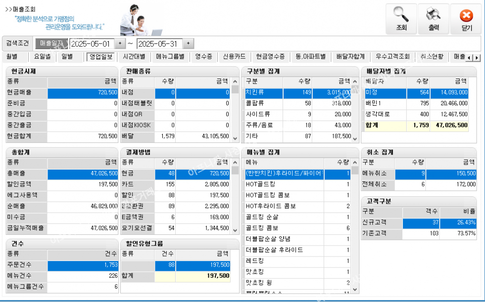Go to the 배달자합계 tab
The width and height of the screenshot is (485, 302).
coord(350,57)
